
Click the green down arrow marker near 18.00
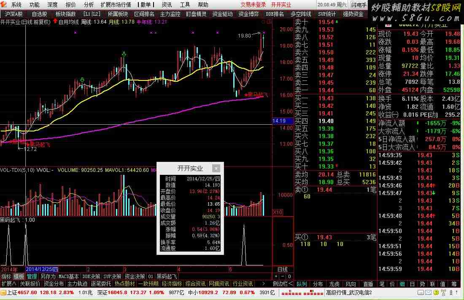pyautogui.click(x=124, y=54)
